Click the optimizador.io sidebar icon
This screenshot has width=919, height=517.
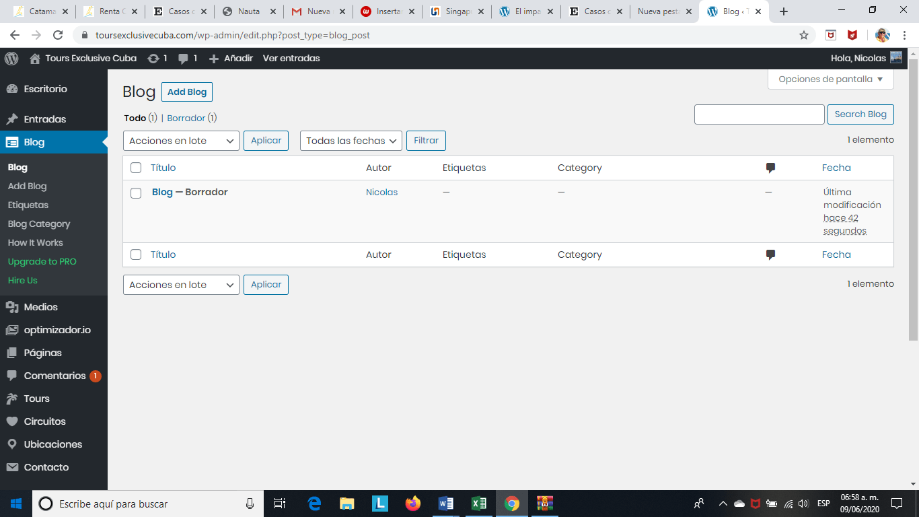(11, 330)
